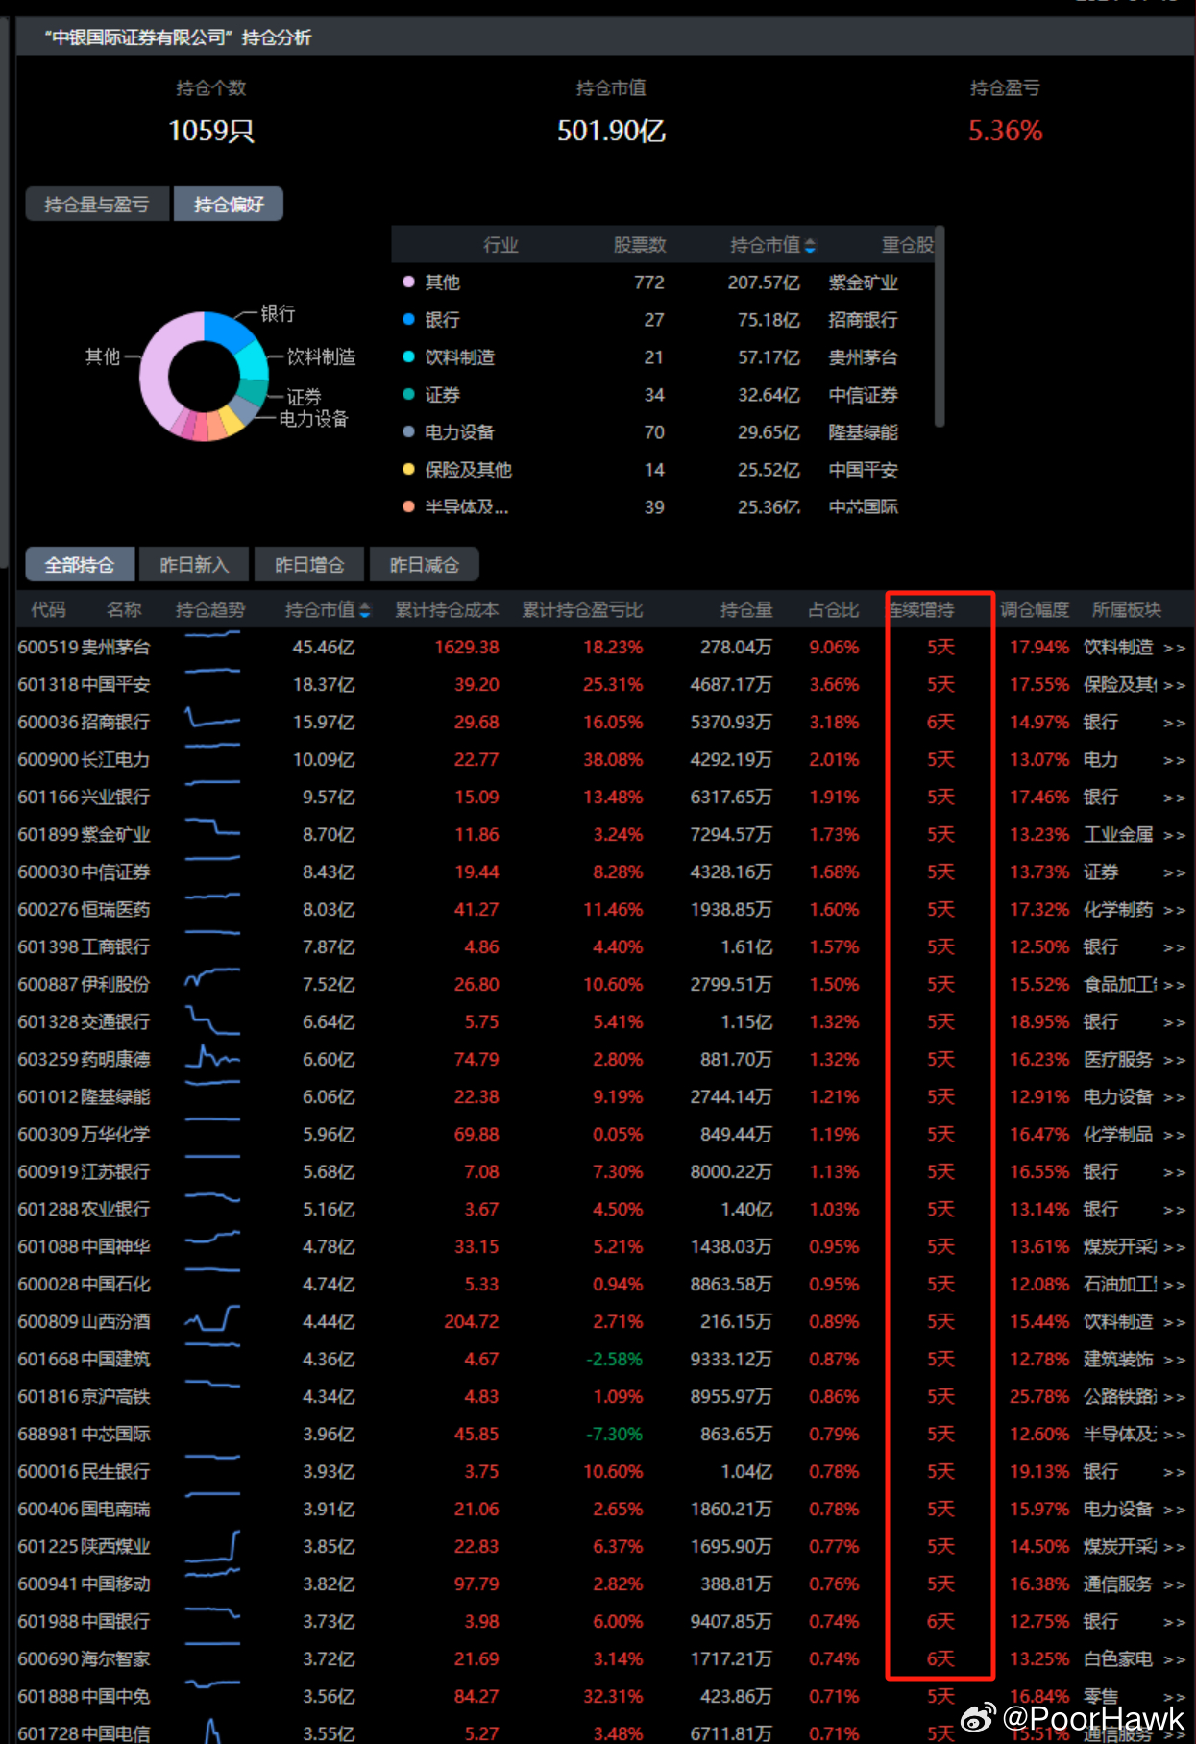Screen dimensions: 1196x1744
Task: Expand 招商银行 row using >> arrow
Action: pos(1174,724)
